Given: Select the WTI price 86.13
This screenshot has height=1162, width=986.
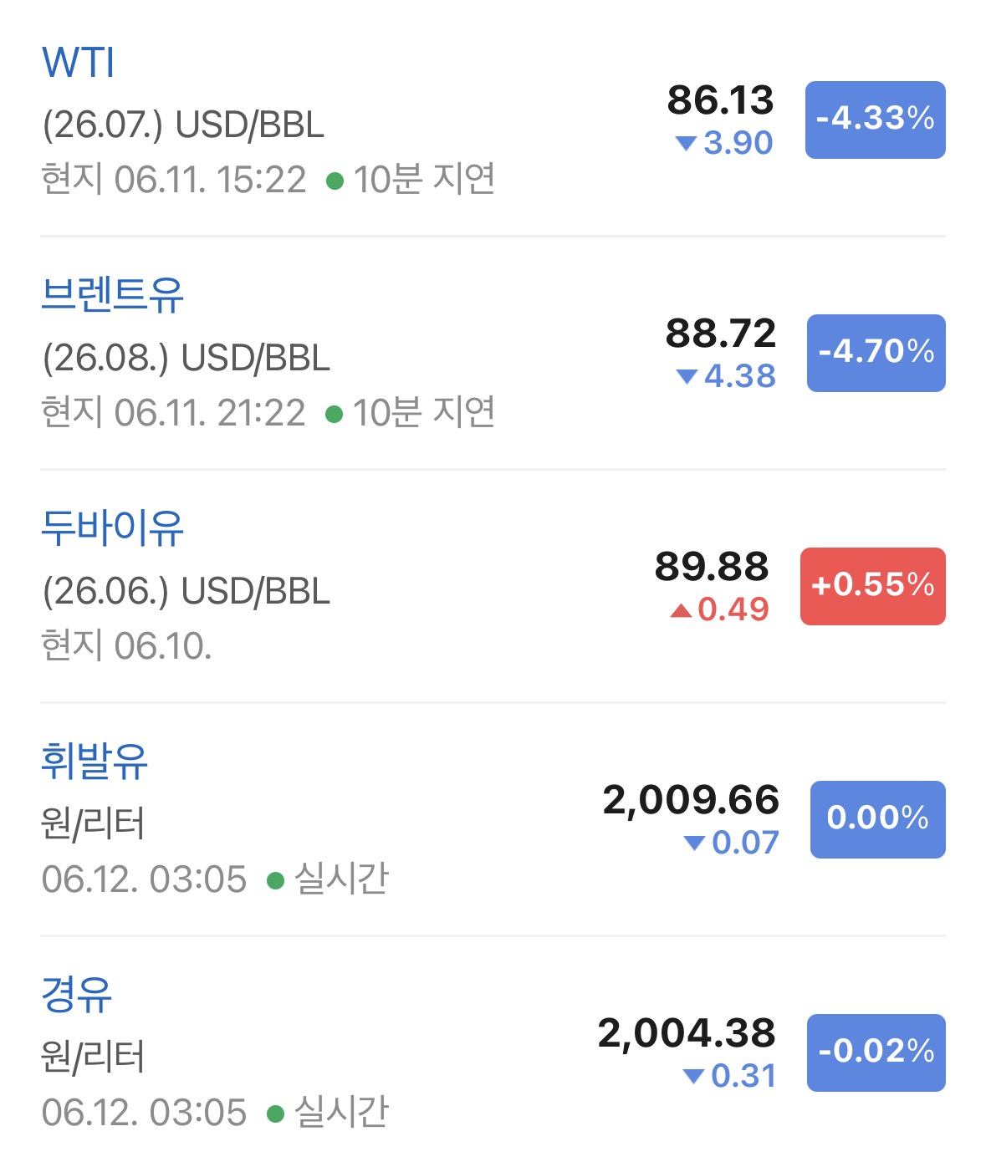Looking at the screenshot, I should [x=720, y=100].
